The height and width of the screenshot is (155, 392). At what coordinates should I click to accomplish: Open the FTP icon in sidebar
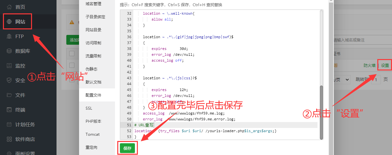point(9,36)
